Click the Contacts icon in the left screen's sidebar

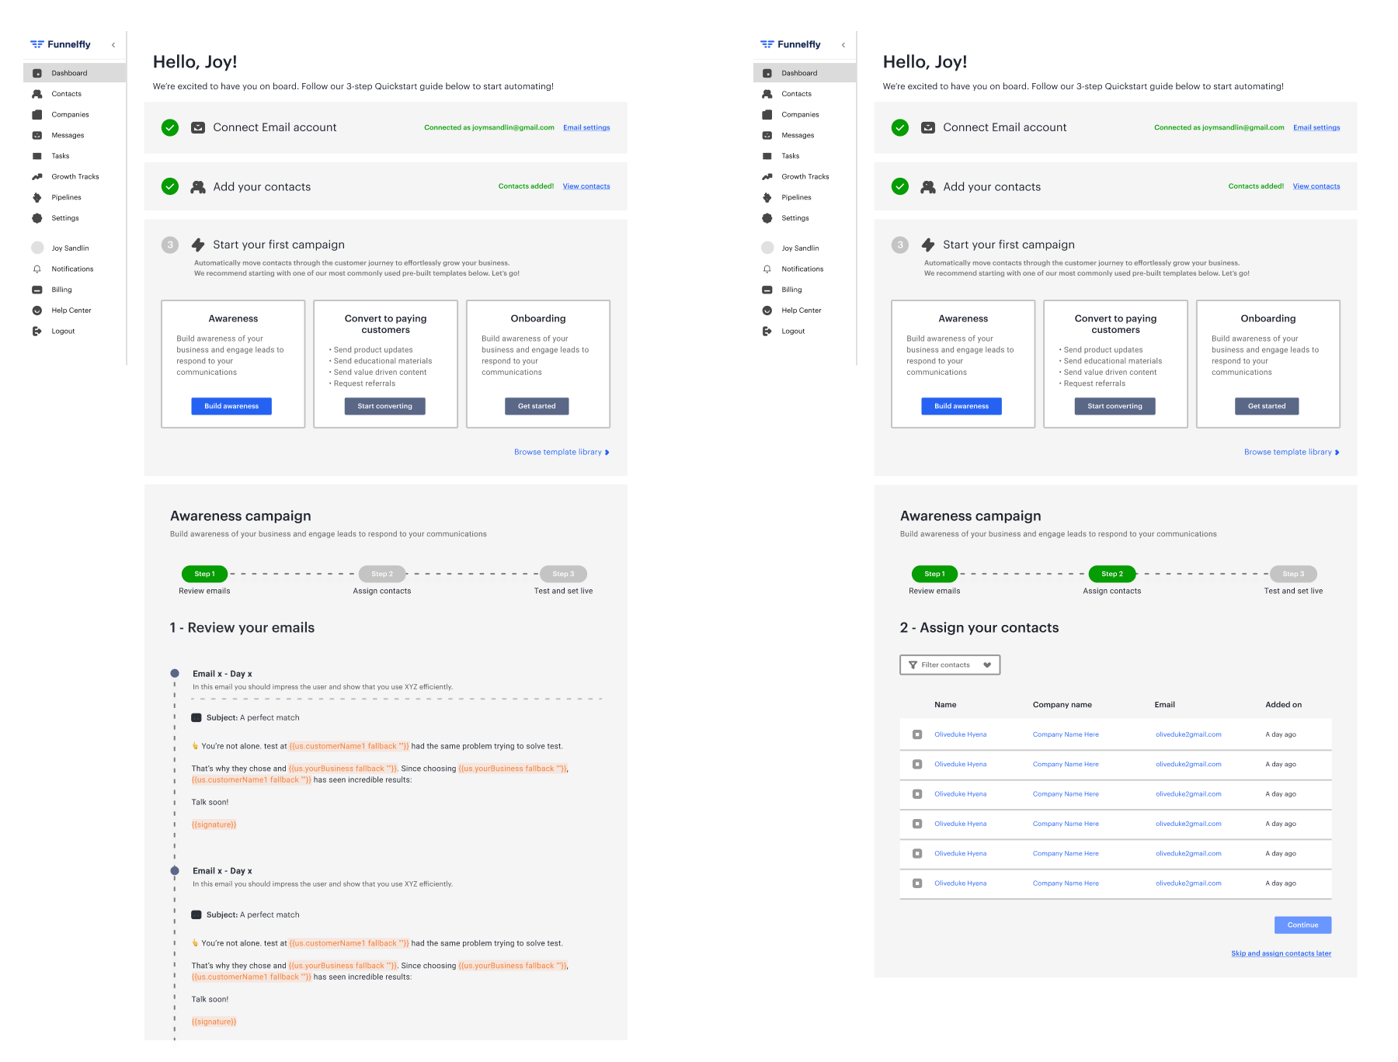pos(37,94)
